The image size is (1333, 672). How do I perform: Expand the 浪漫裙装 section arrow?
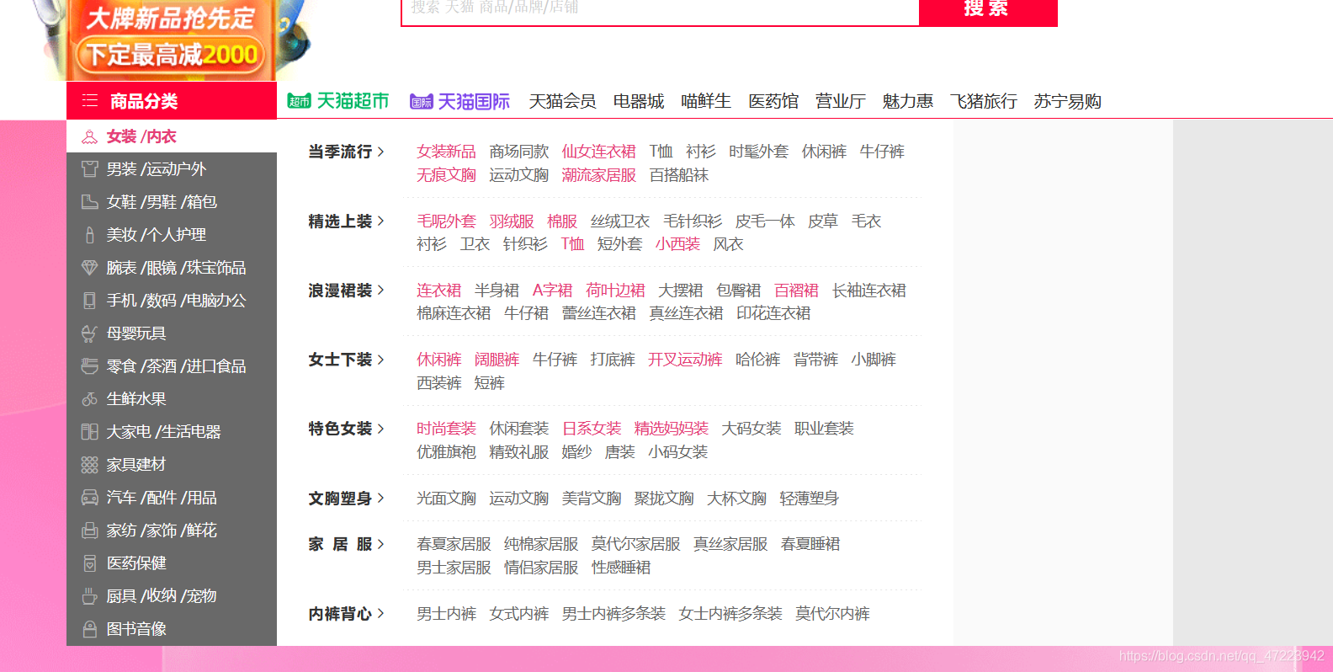point(381,291)
